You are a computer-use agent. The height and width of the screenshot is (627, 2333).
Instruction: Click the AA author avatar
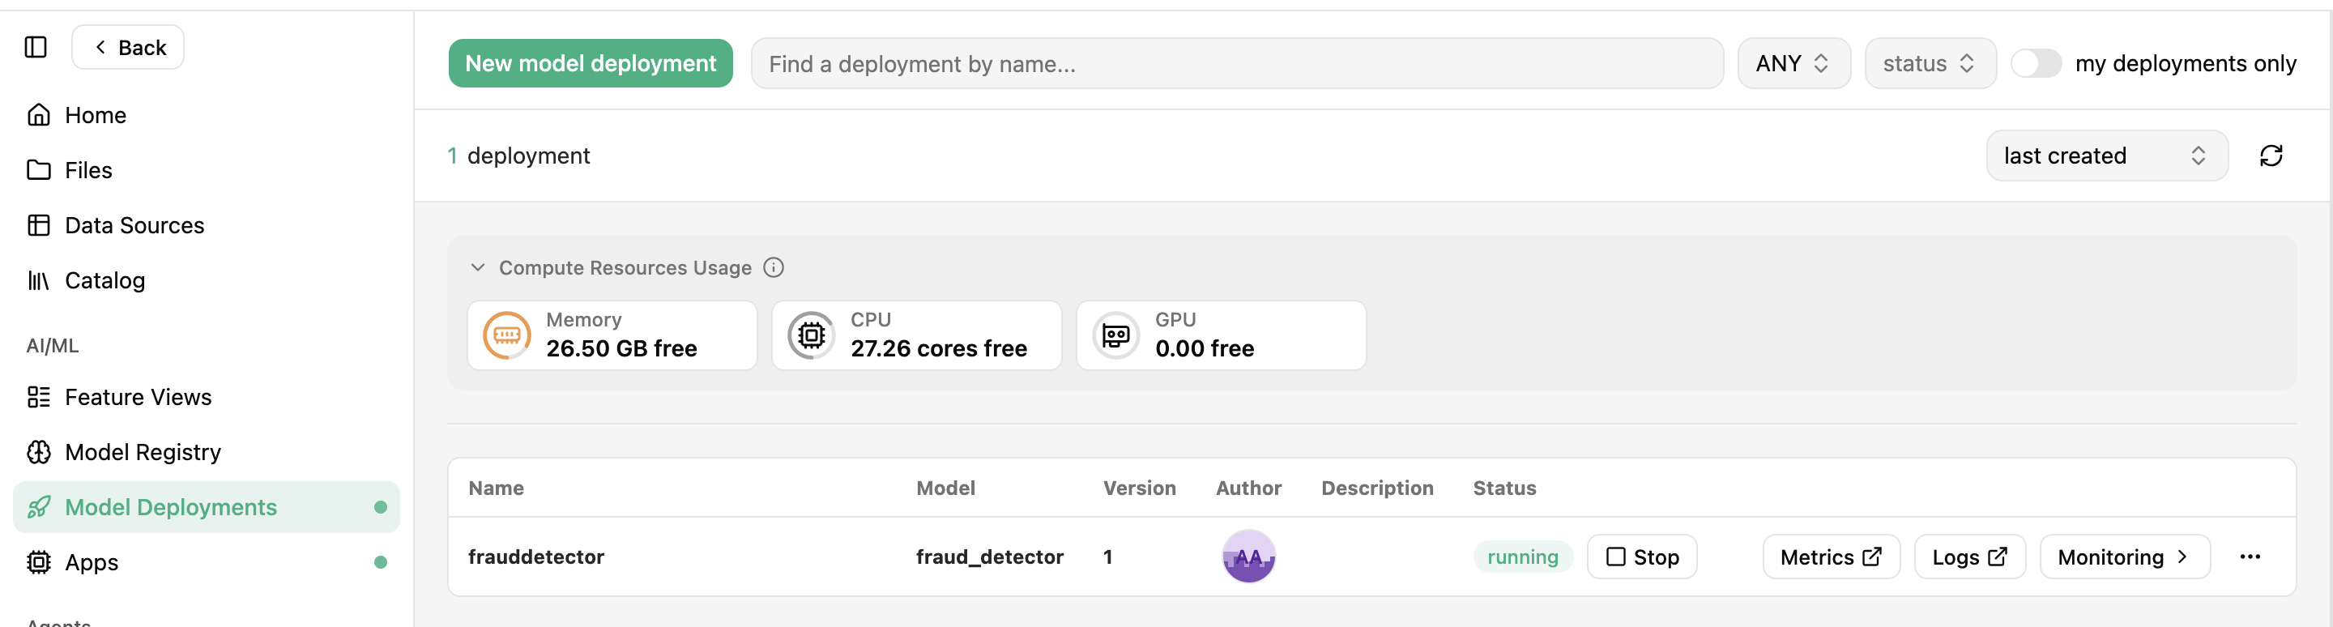[x=1249, y=557]
